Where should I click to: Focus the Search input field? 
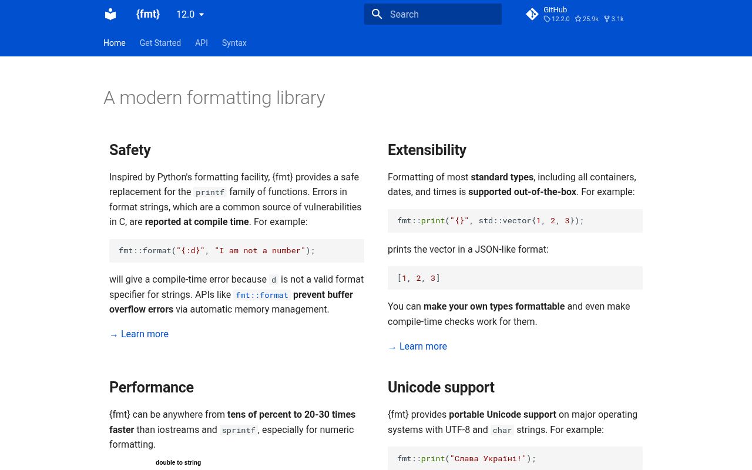[x=433, y=14]
